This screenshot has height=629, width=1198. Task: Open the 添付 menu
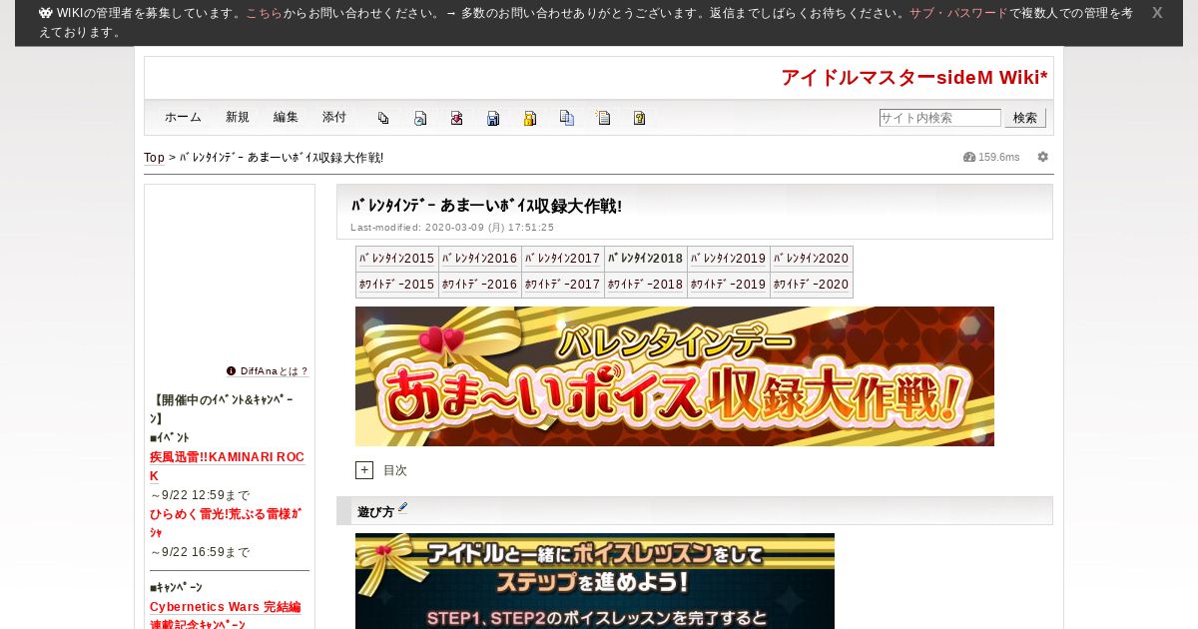(x=334, y=117)
